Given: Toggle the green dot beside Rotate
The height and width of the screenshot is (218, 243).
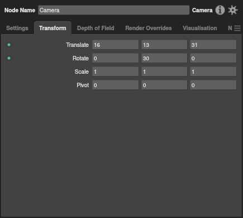Looking at the screenshot, I should pos(9,58).
